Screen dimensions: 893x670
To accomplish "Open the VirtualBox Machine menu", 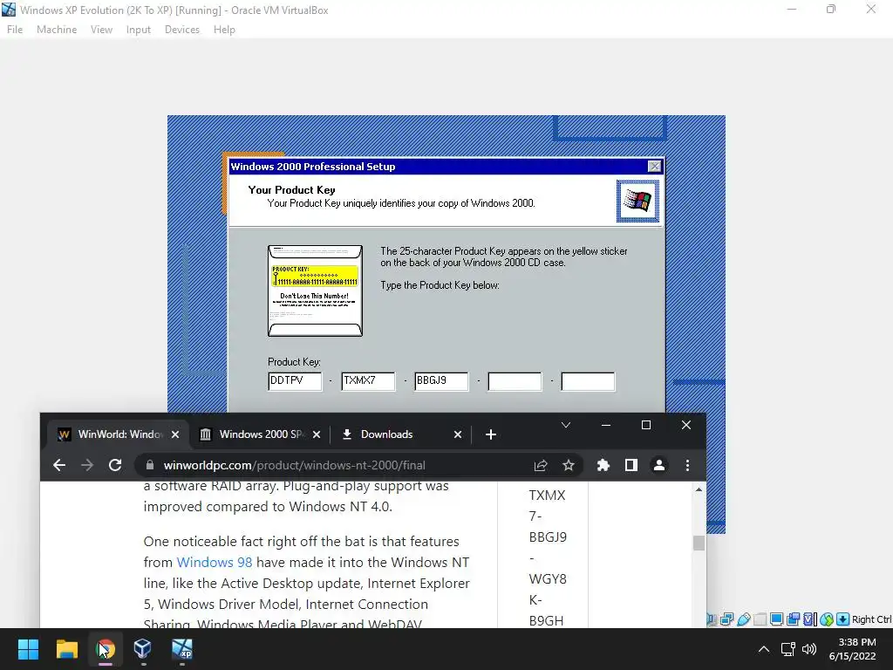I will pyautogui.click(x=57, y=30).
